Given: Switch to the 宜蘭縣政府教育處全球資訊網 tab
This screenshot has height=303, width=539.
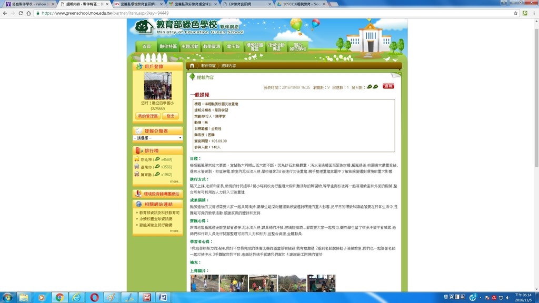Looking at the screenshot, I should point(193,4).
